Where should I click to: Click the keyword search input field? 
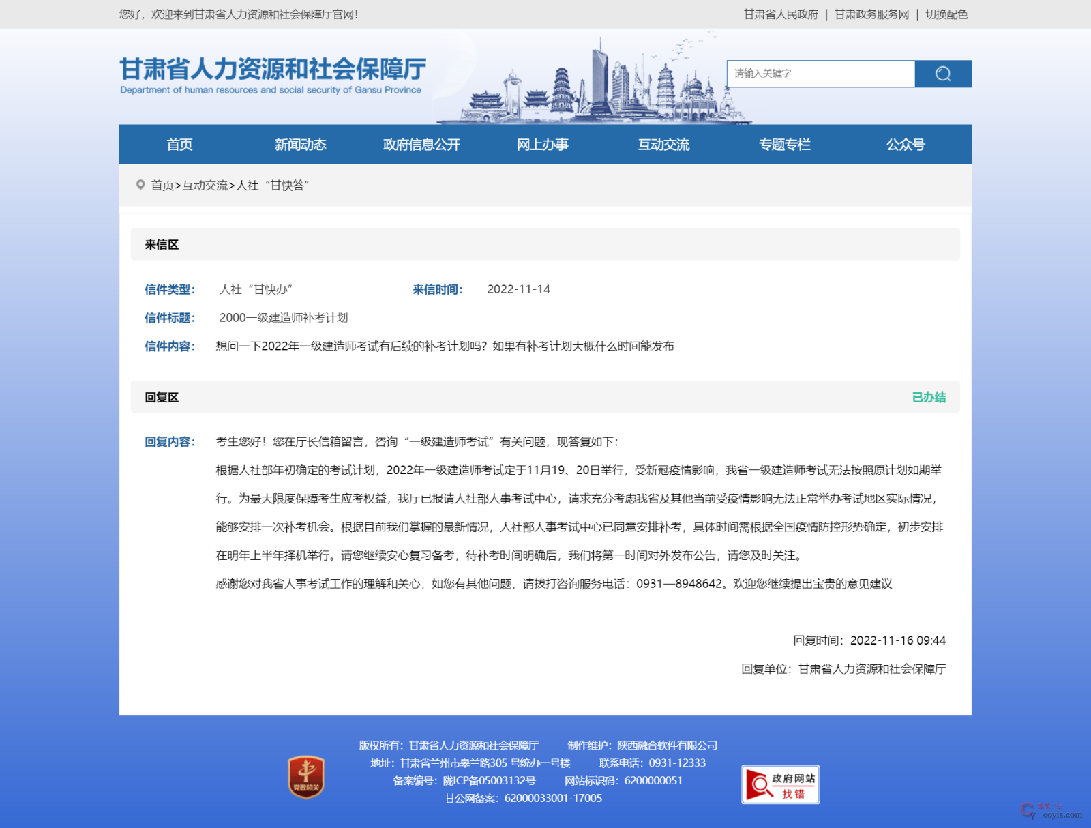(818, 74)
